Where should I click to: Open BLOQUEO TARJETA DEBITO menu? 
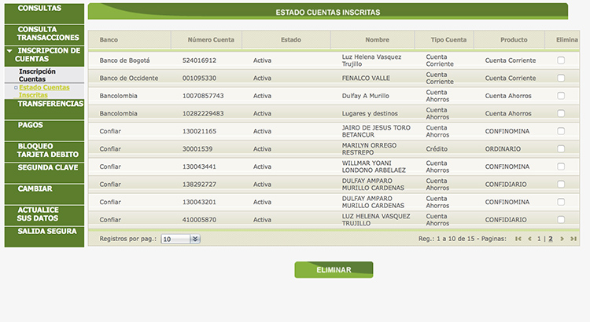[44, 152]
